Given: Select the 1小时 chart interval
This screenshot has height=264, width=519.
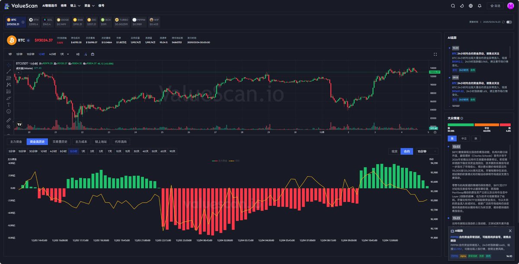Looking at the screenshot, I should (42, 54).
